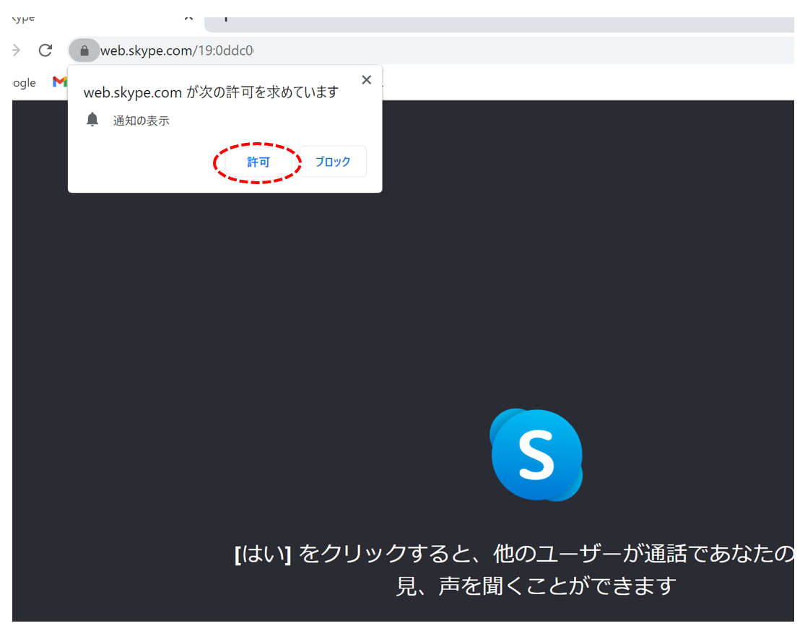The width and height of the screenshot is (805, 631).
Task: Click the forward navigation arrow
Action: [17, 51]
